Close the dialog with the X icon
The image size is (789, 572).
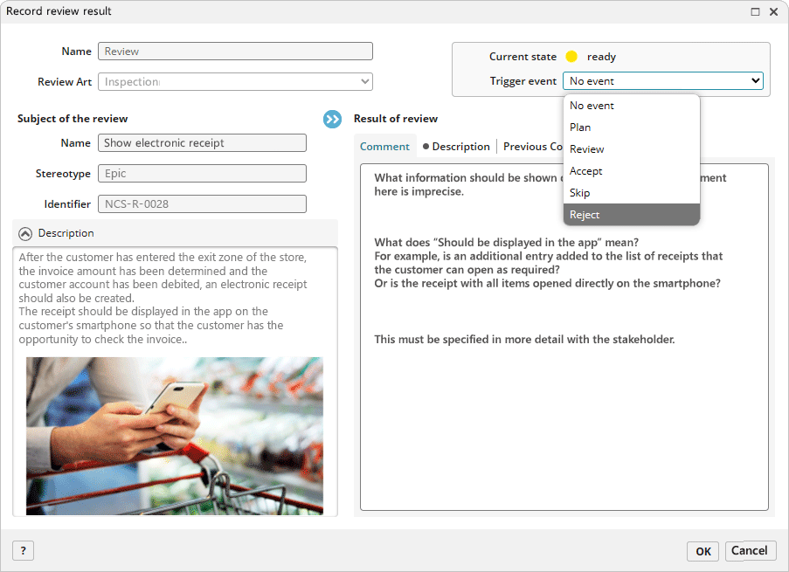coord(773,12)
